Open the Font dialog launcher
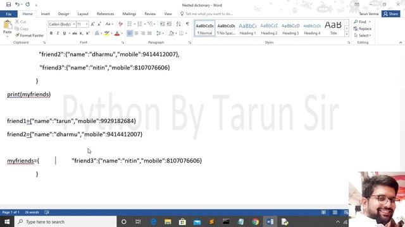 [123, 42]
